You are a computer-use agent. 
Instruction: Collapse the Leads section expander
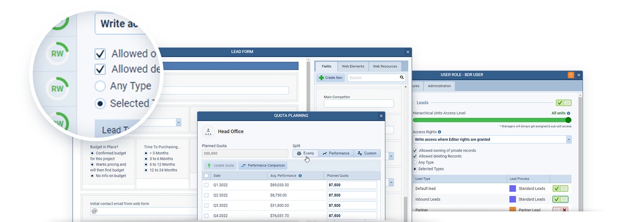(563, 103)
